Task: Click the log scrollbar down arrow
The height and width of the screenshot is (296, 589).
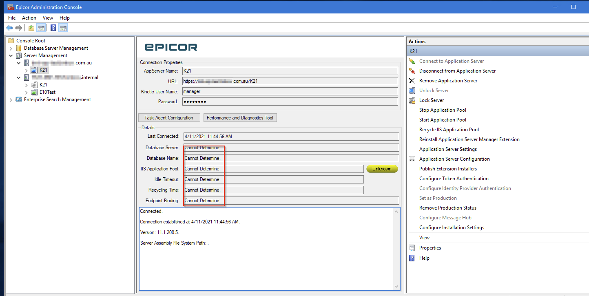Action: 396,287
